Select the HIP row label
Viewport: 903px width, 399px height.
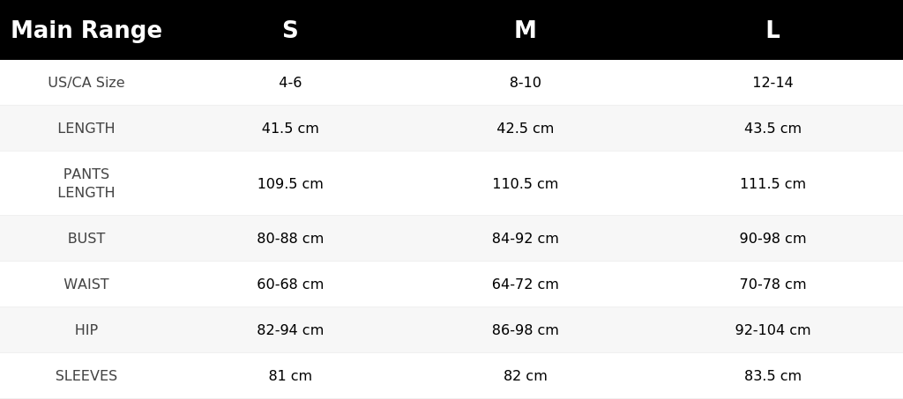[x=86, y=330]
